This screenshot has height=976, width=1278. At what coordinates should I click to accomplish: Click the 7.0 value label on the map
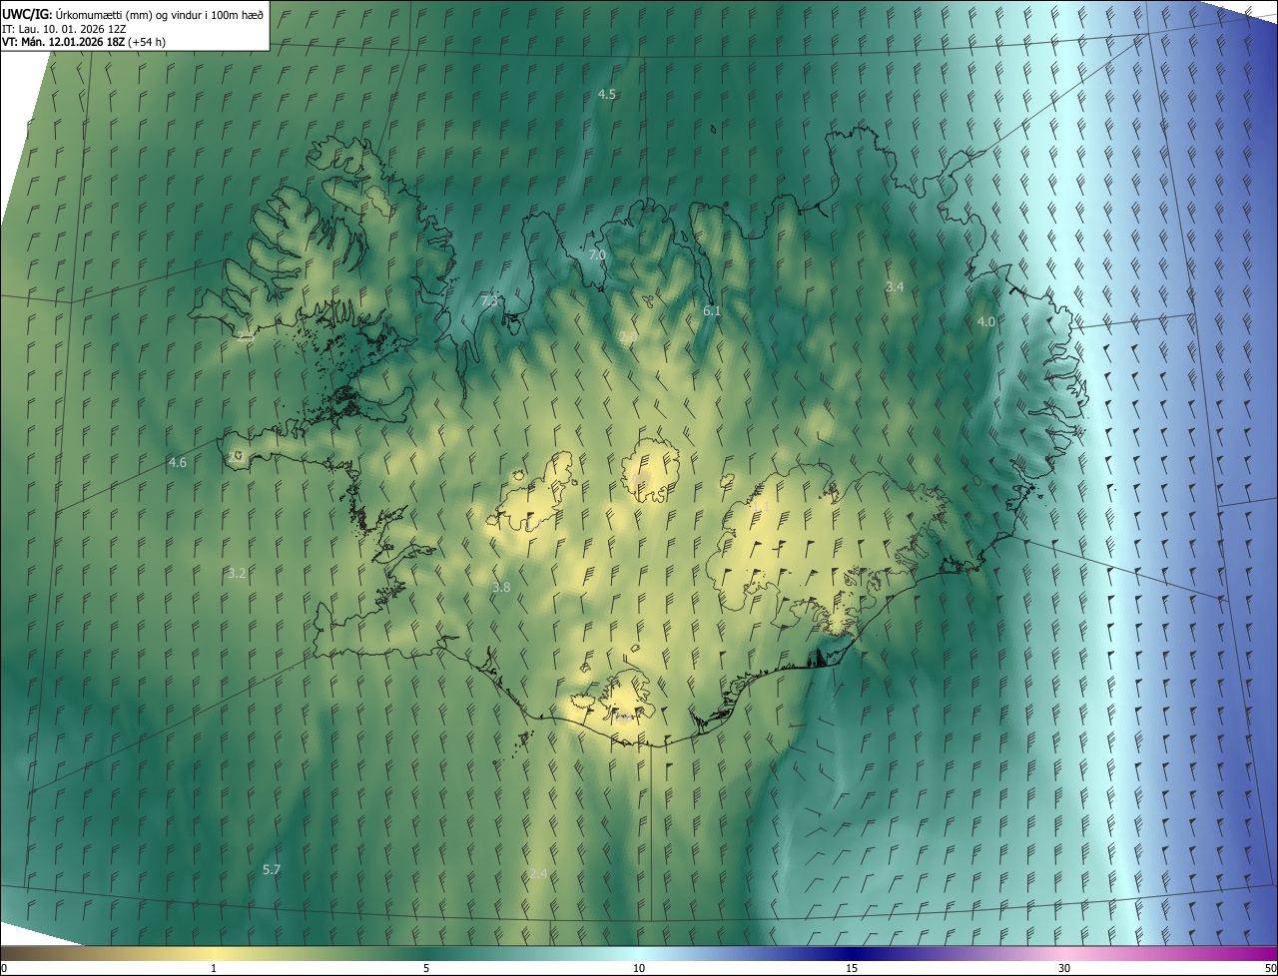click(597, 255)
